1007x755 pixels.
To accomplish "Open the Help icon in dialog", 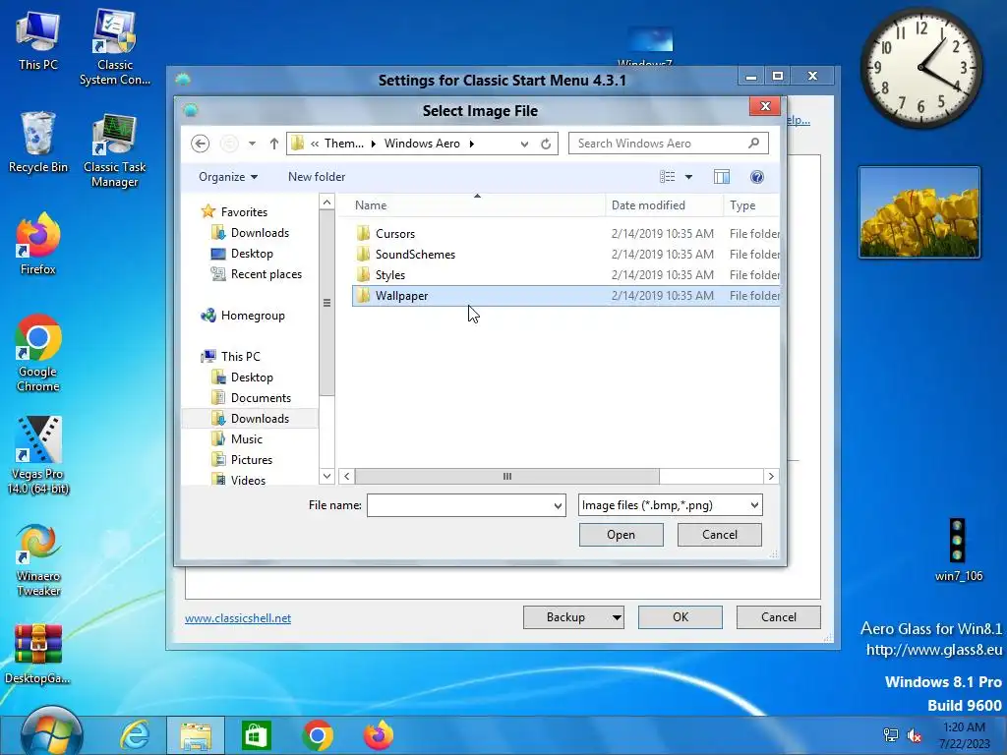I will click(x=757, y=177).
